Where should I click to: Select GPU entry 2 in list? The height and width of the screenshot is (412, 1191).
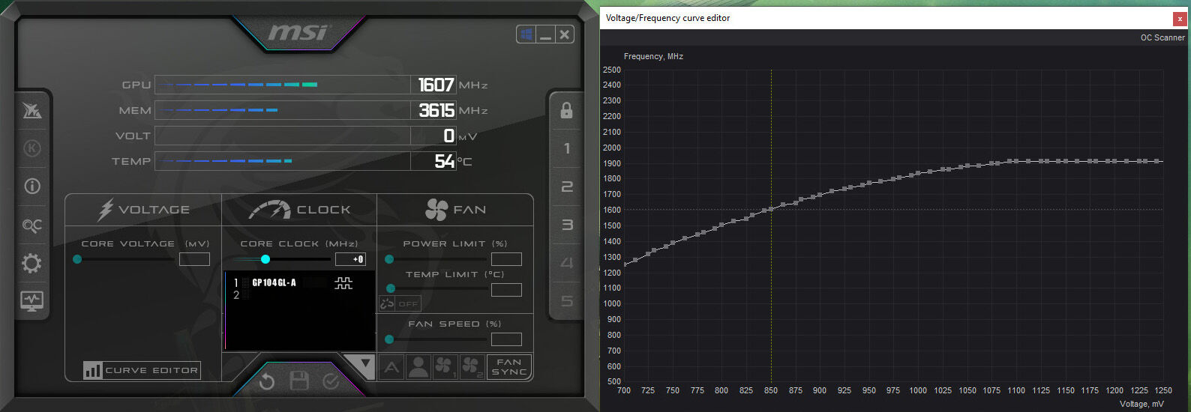point(236,295)
